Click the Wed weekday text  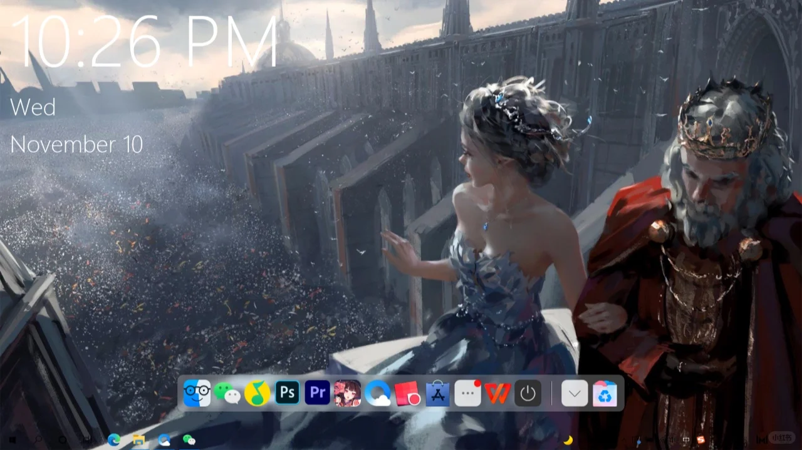33,108
